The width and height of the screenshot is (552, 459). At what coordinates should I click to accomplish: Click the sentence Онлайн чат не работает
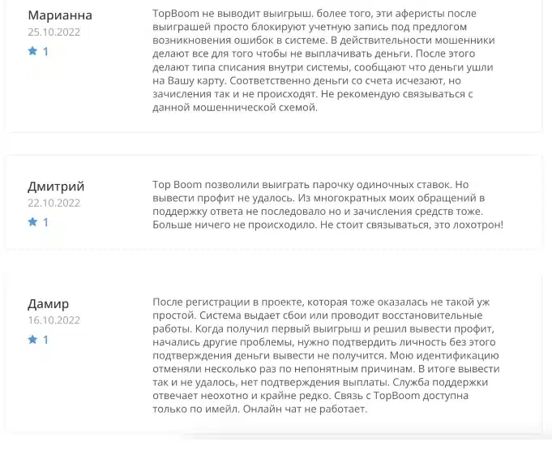coord(305,410)
